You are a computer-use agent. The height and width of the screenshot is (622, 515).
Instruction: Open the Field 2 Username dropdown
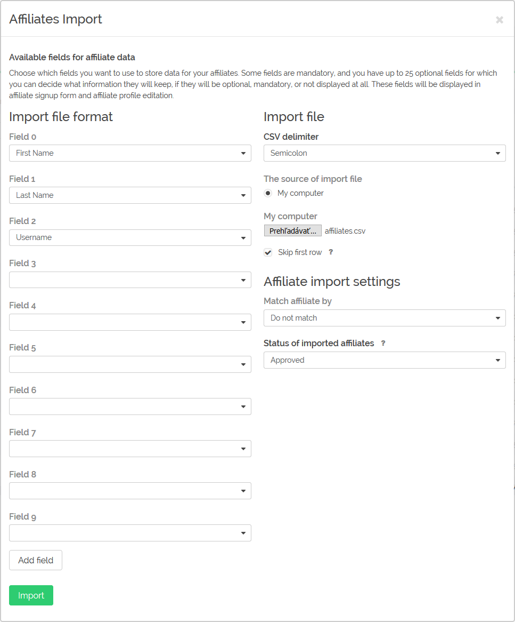tap(130, 237)
